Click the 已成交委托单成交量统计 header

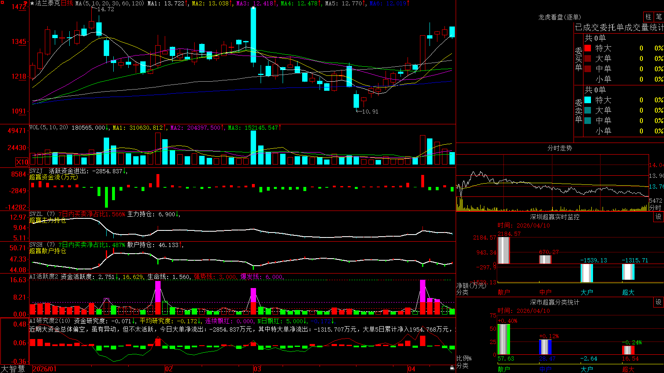coord(619,27)
